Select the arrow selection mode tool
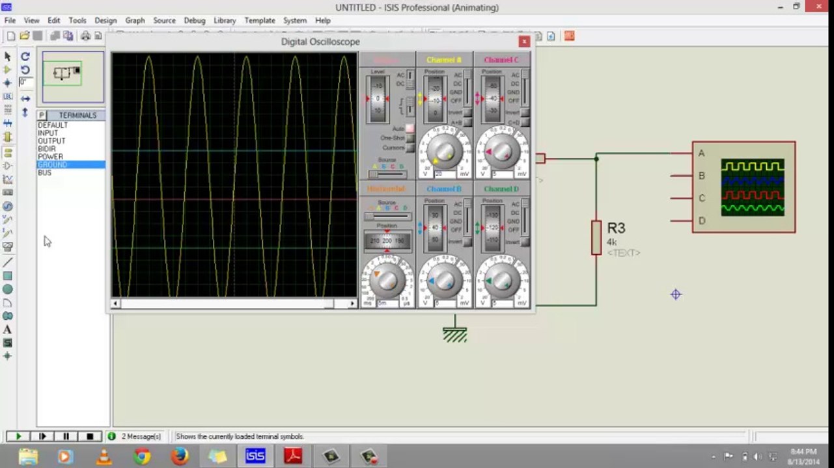 8,57
